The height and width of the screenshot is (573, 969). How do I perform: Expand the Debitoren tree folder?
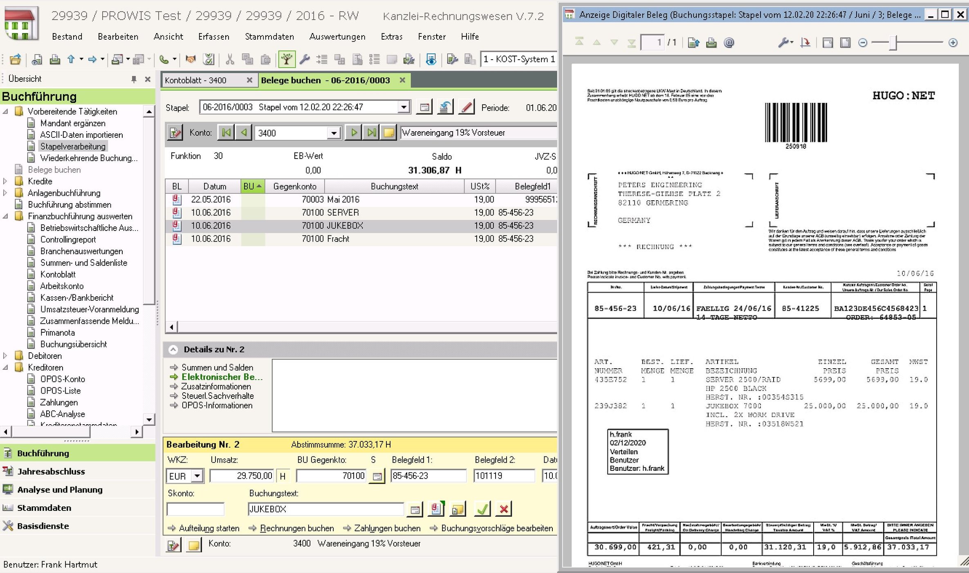pyautogui.click(x=5, y=356)
